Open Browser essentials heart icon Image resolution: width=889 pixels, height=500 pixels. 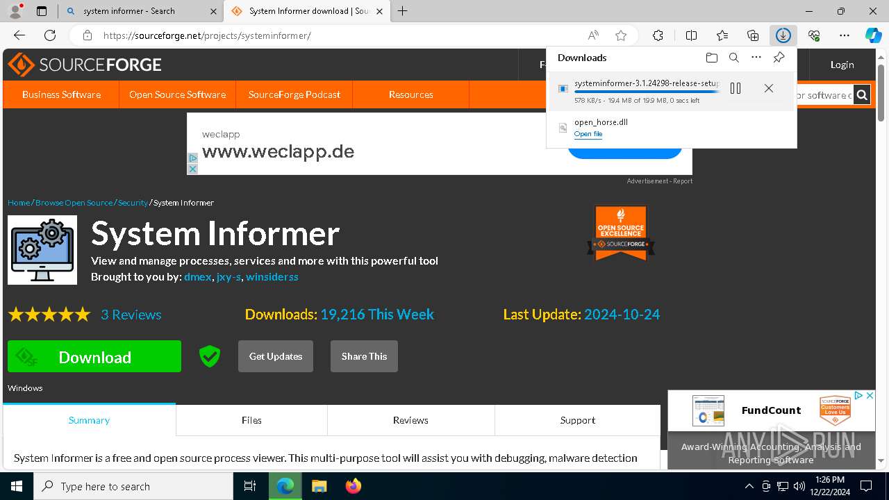[x=814, y=35]
